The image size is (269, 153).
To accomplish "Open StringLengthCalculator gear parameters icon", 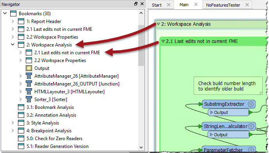I will (251, 126).
